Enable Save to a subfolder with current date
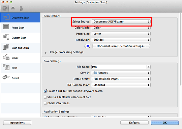The width and height of the screenshot is (182, 129). click(45, 97)
